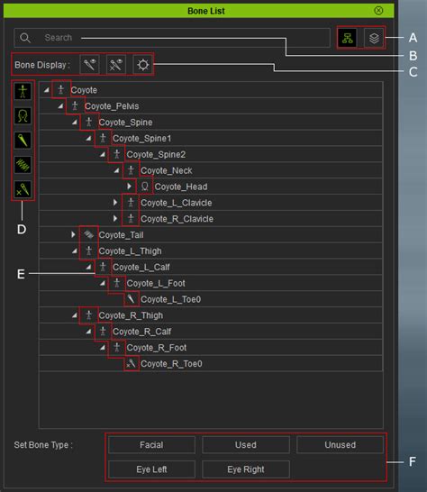Viewport: 427px width, 492px height.
Task: Click bone icon beside Coyote_L_Foot
Action: click(117, 283)
